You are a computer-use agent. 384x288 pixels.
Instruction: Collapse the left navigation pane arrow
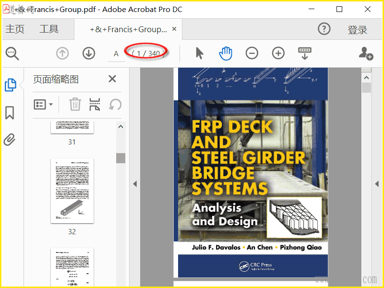click(x=135, y=184)
